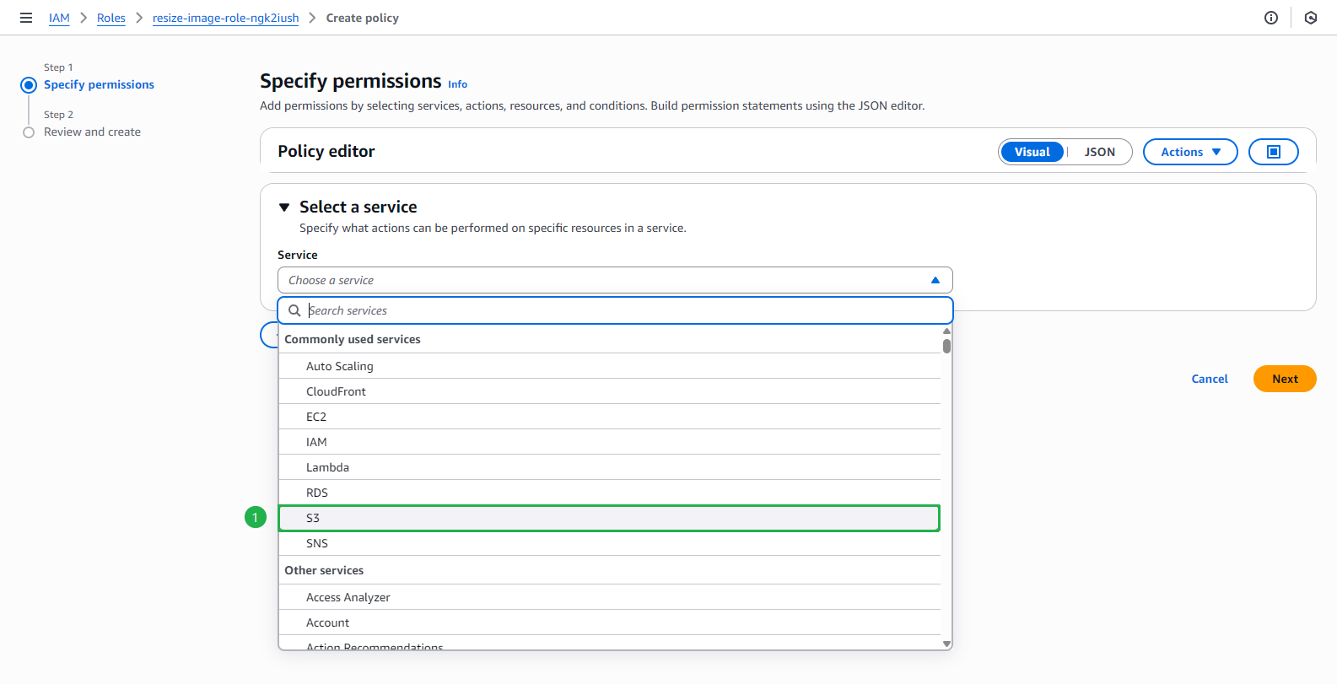The image size is (1337, 684).
Task: Open the hexagon settings icon in header
Action: [1311, 18]
